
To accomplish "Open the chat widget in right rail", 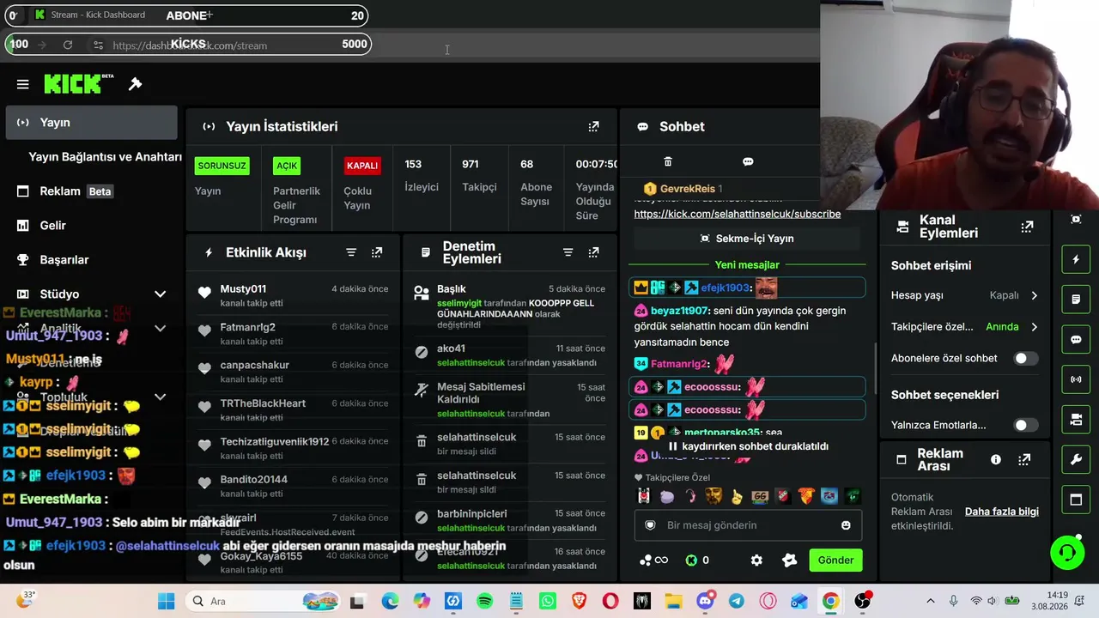I will (1076, 339).
